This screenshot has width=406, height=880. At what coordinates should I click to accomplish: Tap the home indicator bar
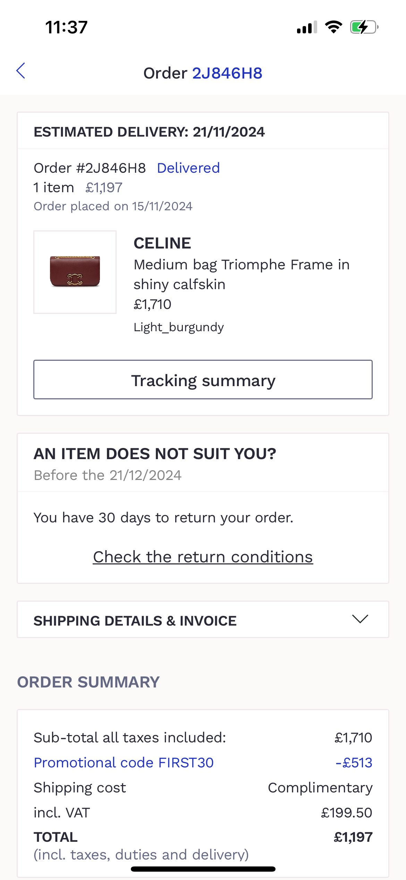tap(203, 869)
